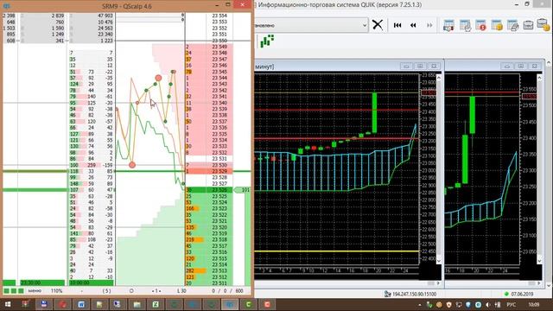Jump to first with the skip-back toolbar icon

397,25
